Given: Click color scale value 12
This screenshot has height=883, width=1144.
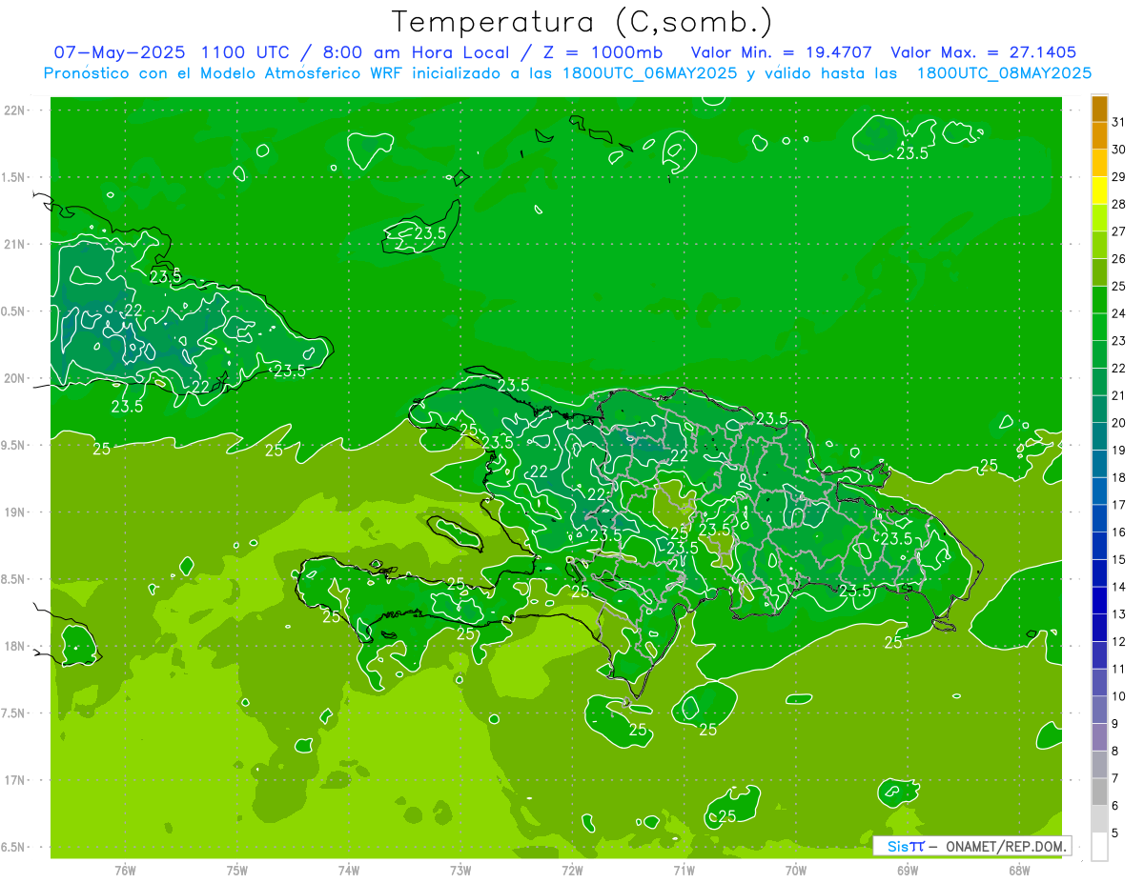Looking at the screenshot, I should pos(1119,641).
